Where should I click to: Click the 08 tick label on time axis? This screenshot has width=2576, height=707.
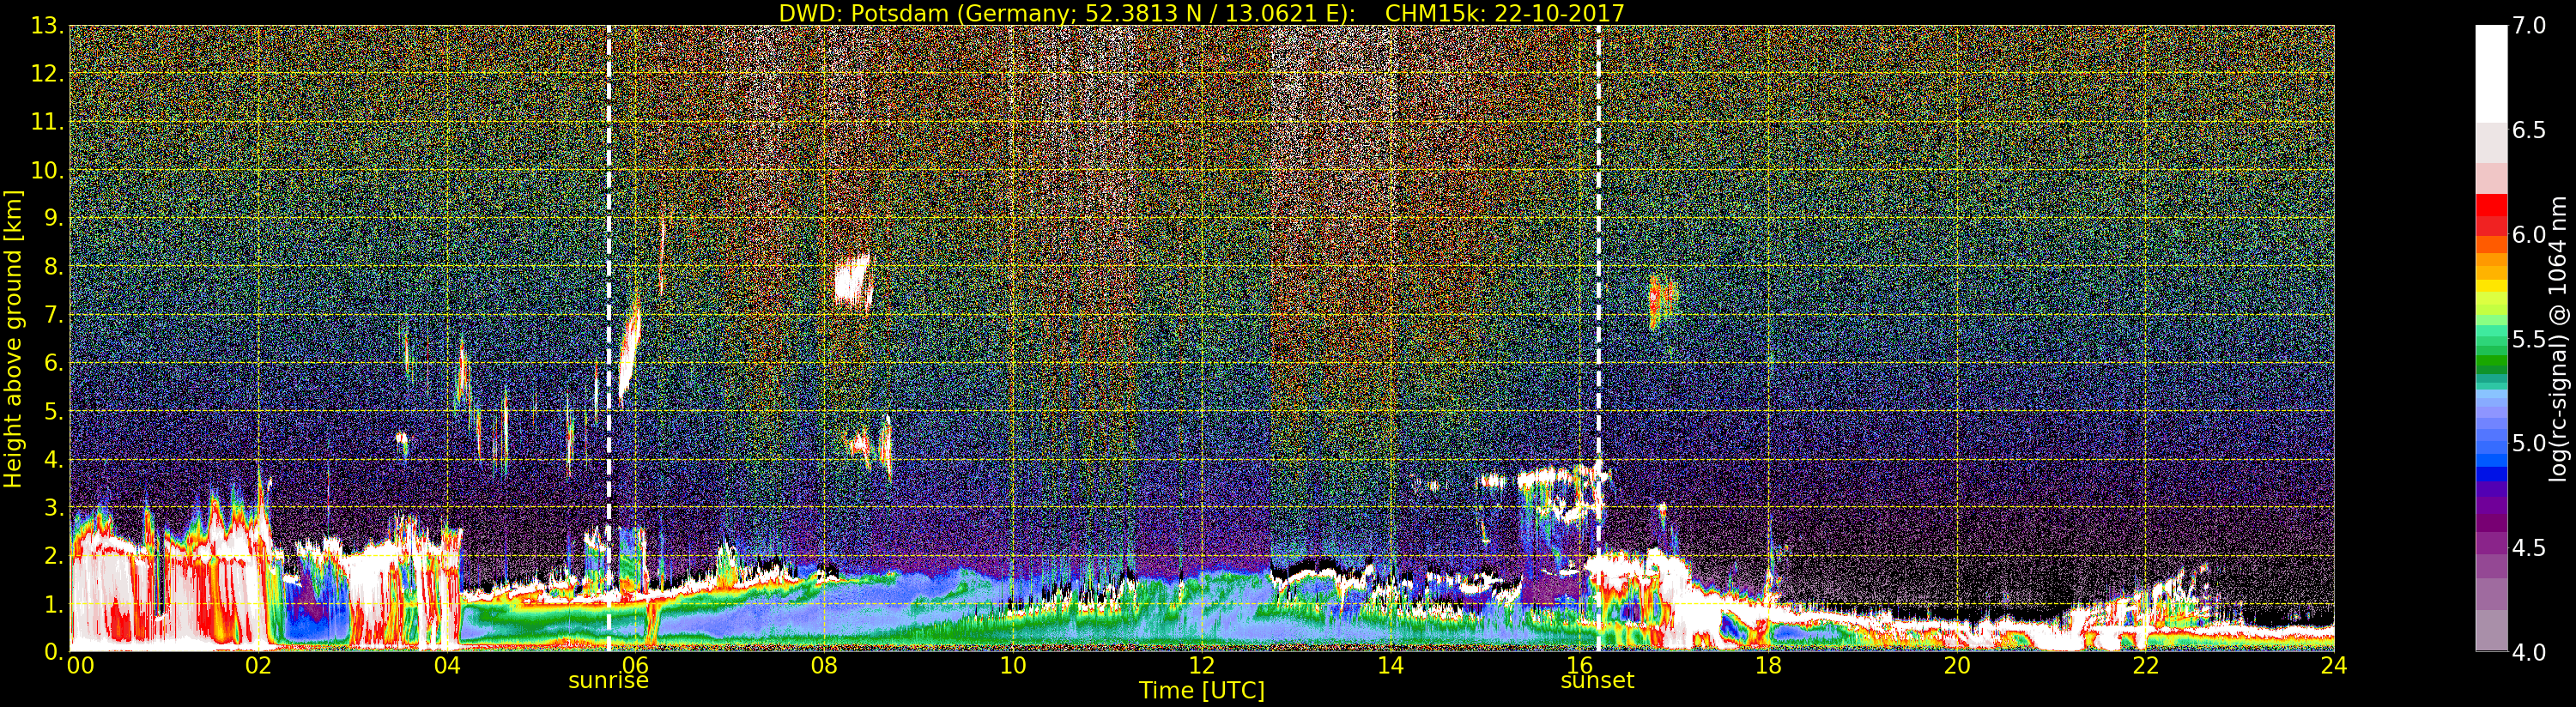(824, 666)
